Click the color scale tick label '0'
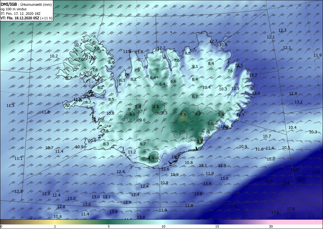The width and height of the screenshot is (323, 229). (1, 226)
